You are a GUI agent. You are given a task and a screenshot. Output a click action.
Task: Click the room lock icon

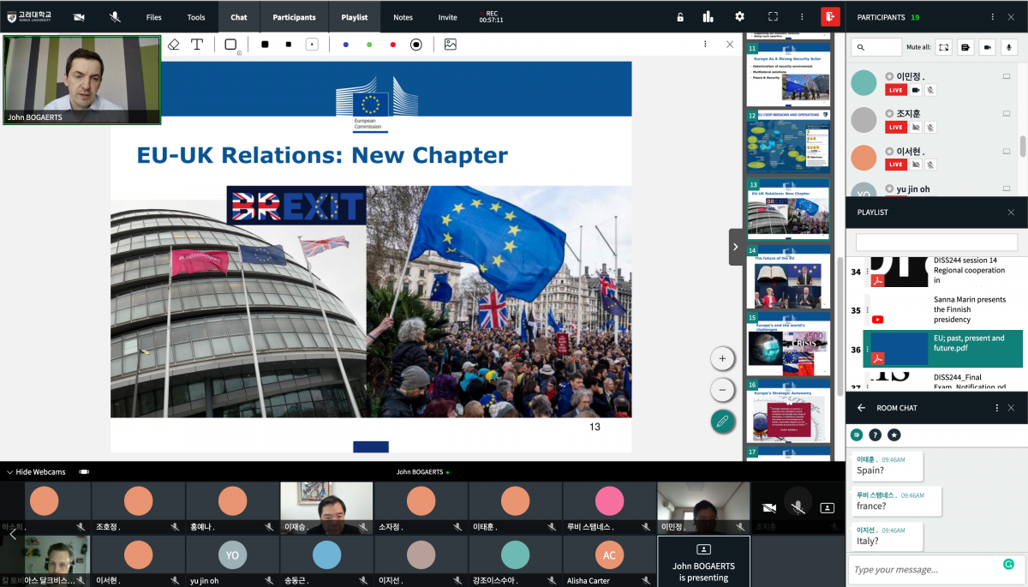[680, 16]
